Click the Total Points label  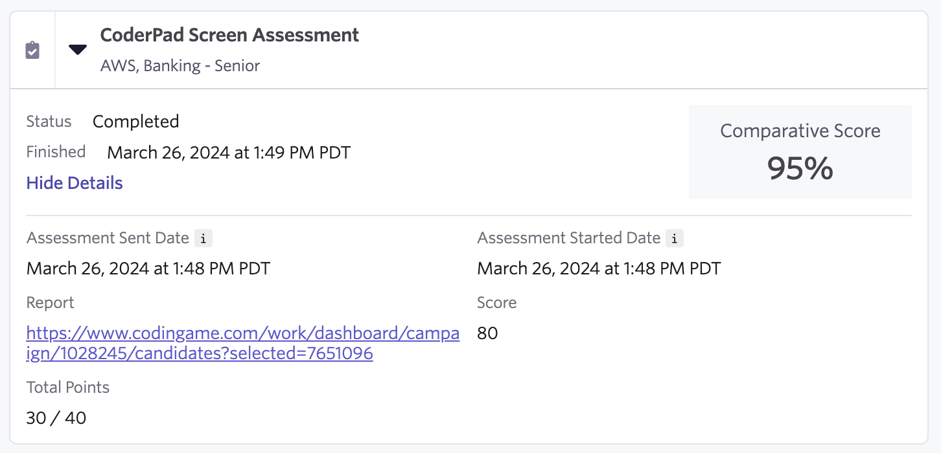point(68,388)
